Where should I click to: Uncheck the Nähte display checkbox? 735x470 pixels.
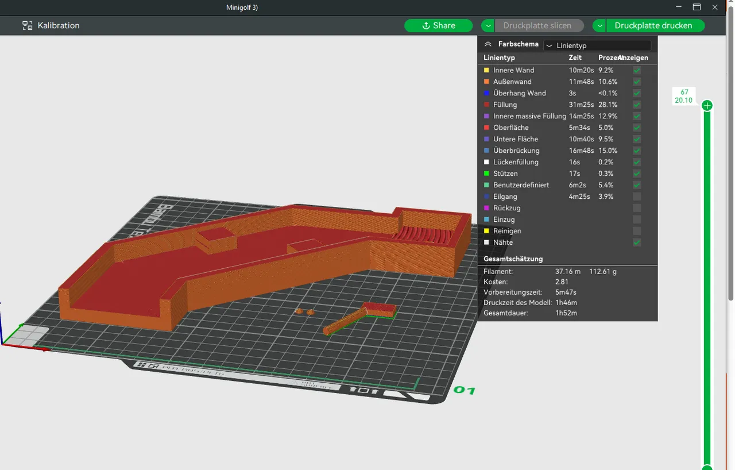636,242
